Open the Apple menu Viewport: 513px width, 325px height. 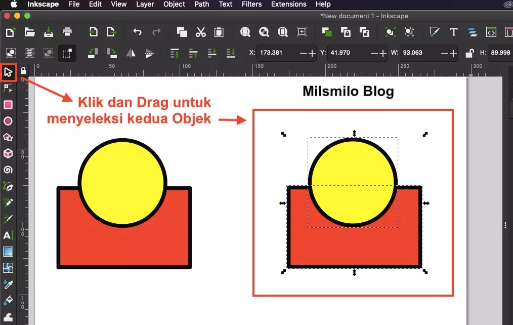14,4
